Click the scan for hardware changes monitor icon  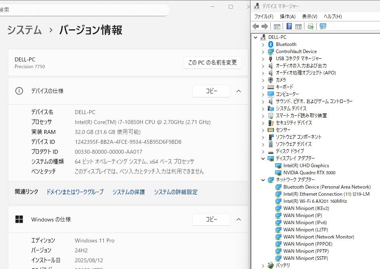coord(323,26)
